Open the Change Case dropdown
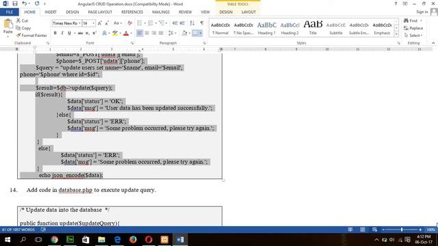The width and height of the screenshot is (438, 246). pos(118,23)
